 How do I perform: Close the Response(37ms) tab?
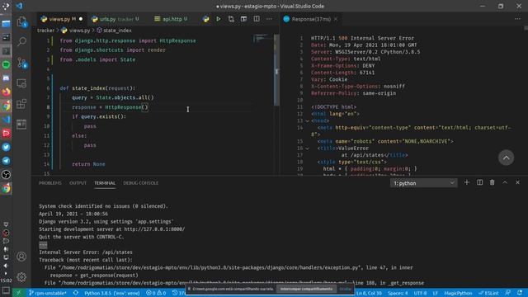336,19
